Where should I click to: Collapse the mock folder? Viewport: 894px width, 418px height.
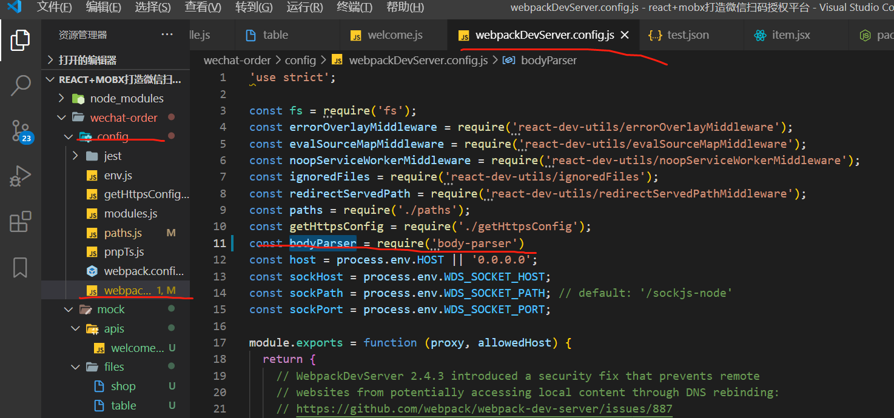point(69,310)
